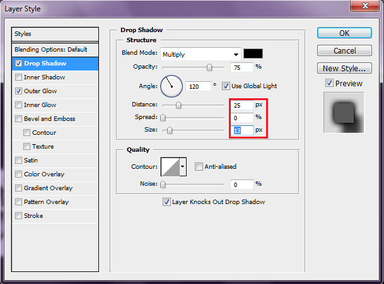The height and width of the screenshot is (284, 384).
Task: Click the Size slider handle
Action: coord(170,130)
